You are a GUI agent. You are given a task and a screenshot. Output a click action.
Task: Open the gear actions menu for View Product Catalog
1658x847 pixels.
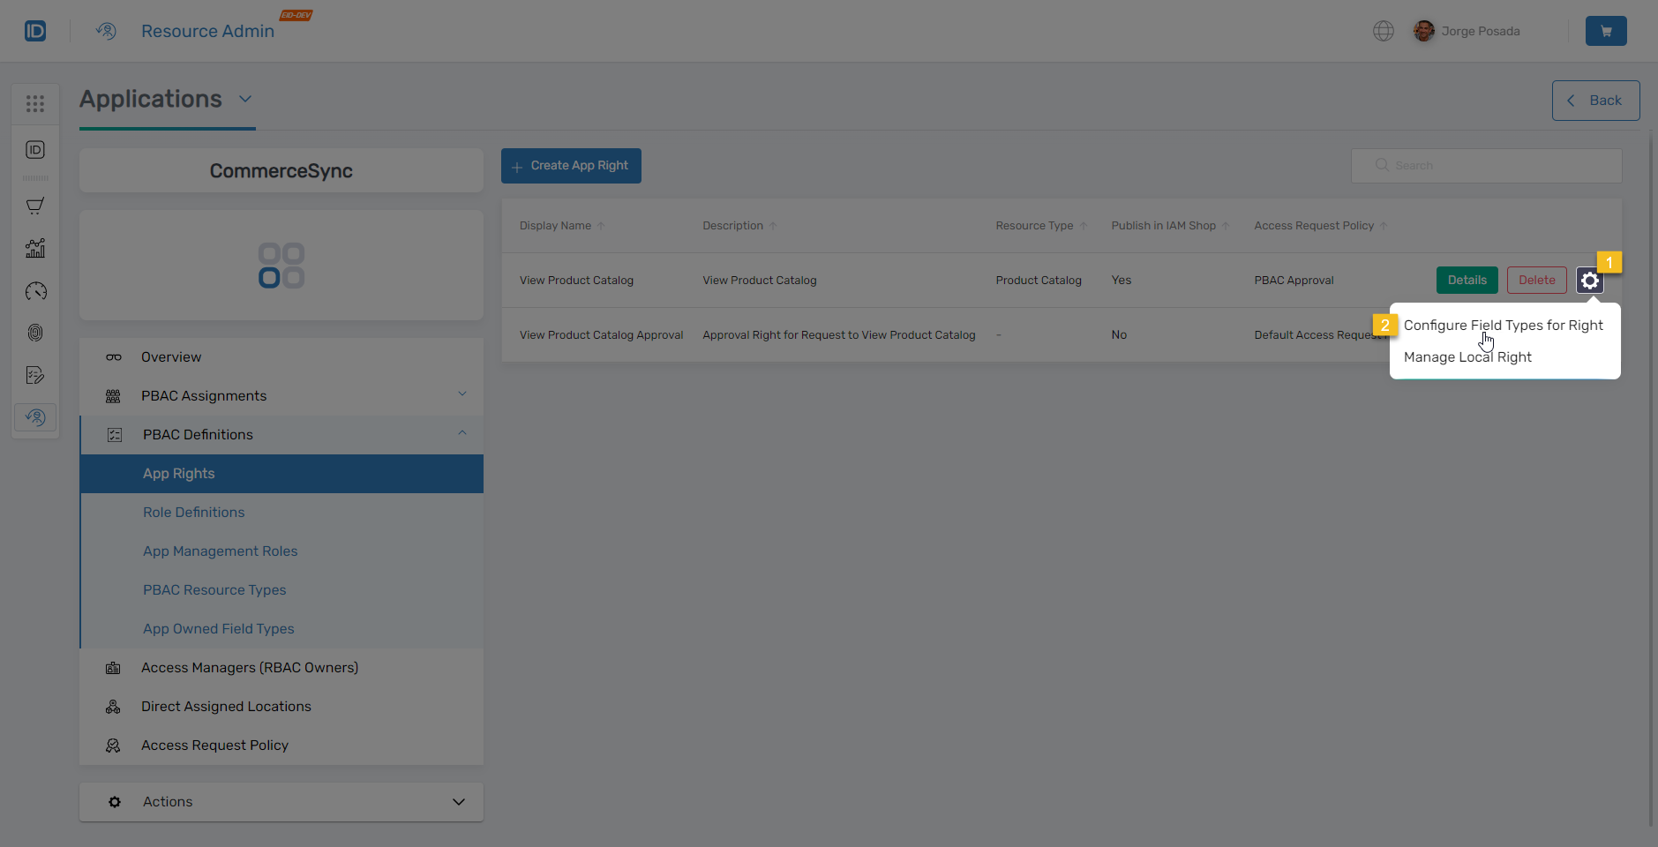pyautogui.click(x=1589, y=280)
